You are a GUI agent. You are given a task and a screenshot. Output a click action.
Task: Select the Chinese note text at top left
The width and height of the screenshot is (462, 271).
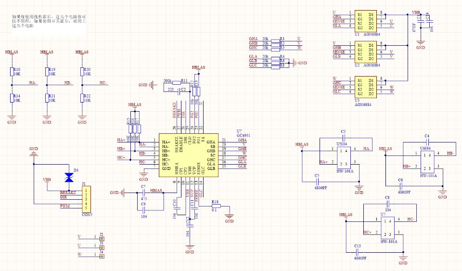point(49,21)
